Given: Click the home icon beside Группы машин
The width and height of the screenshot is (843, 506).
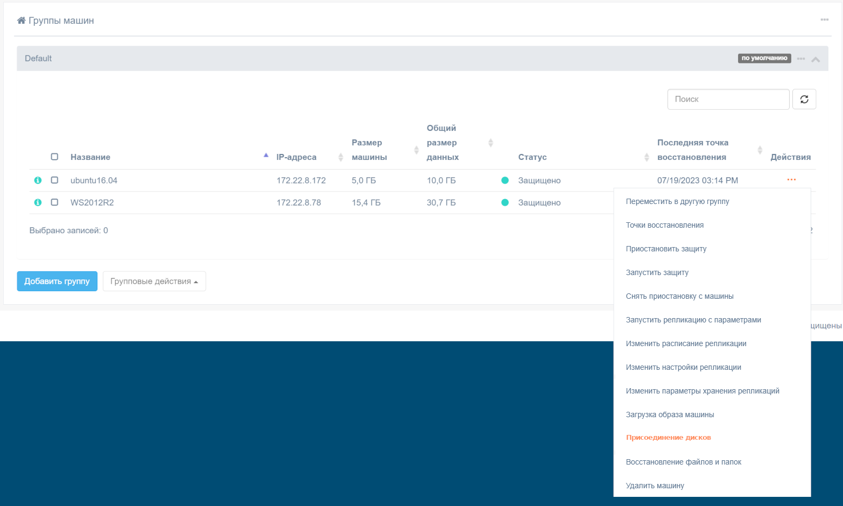Looking at the screenshot, I should (x=22, y=20).
